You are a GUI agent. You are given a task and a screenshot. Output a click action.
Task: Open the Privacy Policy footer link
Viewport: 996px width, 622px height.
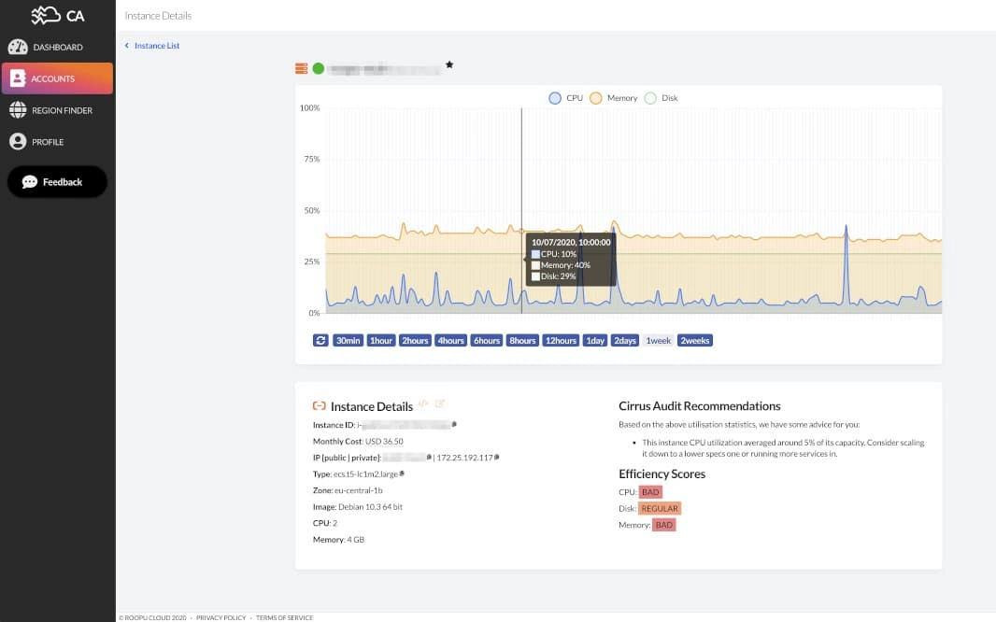[x=221, y=617]
